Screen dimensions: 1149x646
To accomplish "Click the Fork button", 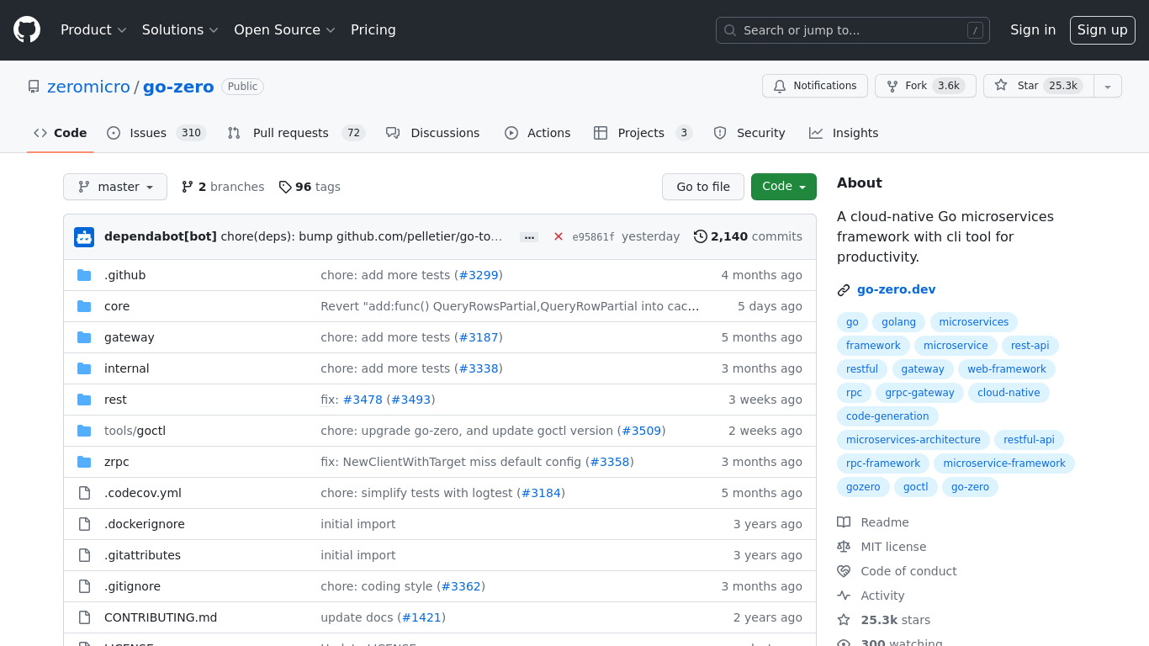I will [925, 86].
